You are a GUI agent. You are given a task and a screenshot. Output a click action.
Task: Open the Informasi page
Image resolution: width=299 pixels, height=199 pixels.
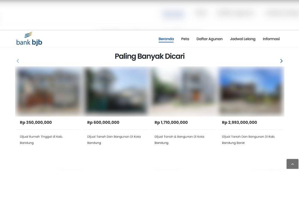[x=271, y=39]
